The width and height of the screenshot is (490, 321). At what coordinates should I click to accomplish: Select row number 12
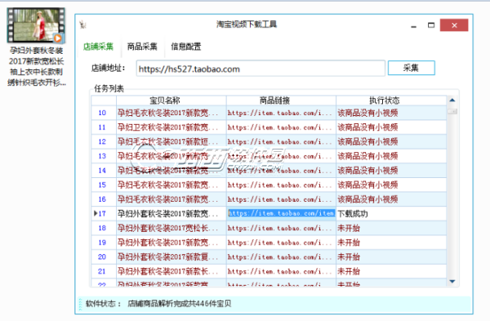point(104,141)
